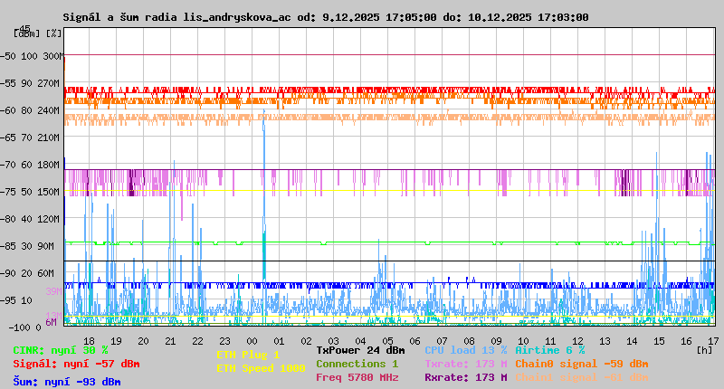724x389 pixels.
Task: Click the Chain0 signal legend label
Action: point(581,364)
